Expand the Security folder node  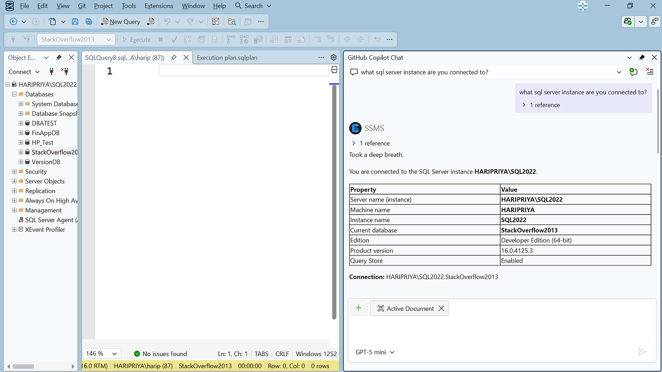(15, 171)
